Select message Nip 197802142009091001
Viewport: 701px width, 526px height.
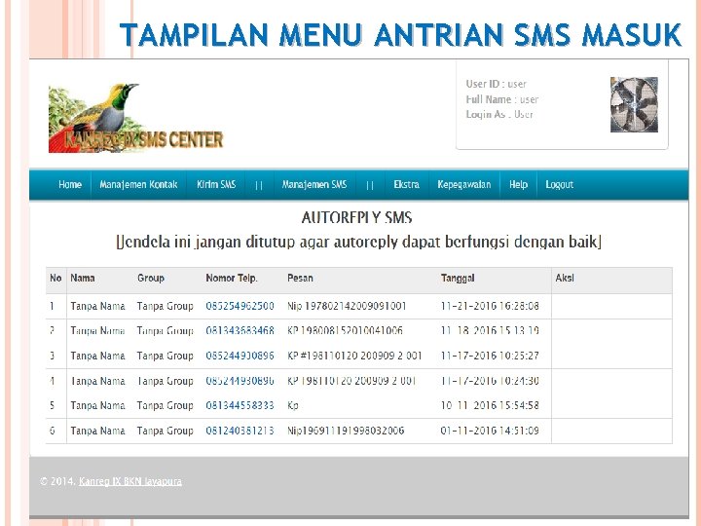(347, 306)
